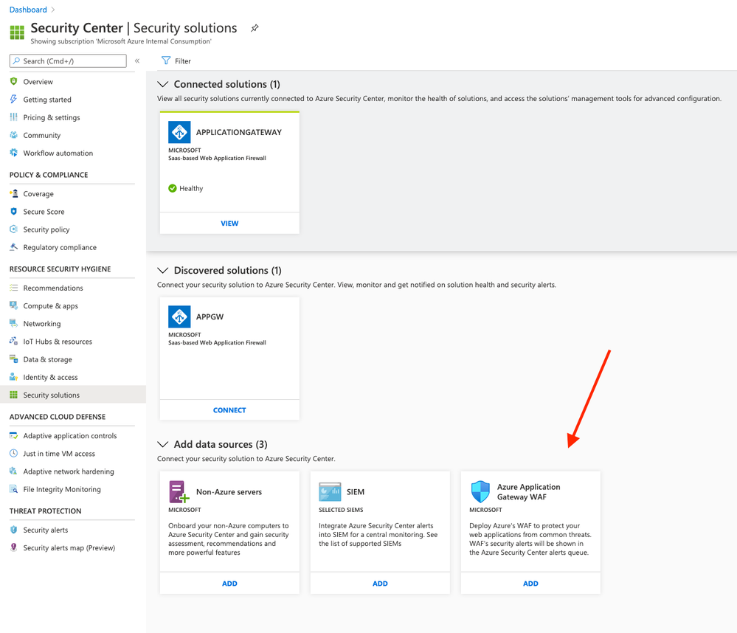Click the Just in time VM access clock icon

(13, 454)
